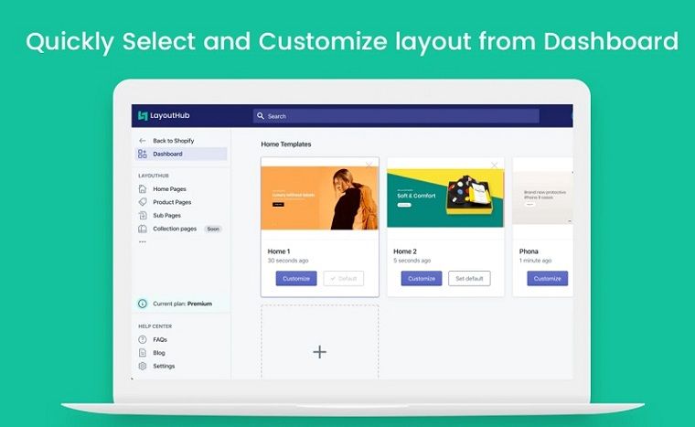The image size is (695, 427).
Task: Open Home Pages section
Action: click(x=169, y=189)
